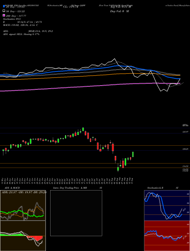Click the red RSI chart panel
Screen dimensions: 190x251
click(x=167, y=236)
